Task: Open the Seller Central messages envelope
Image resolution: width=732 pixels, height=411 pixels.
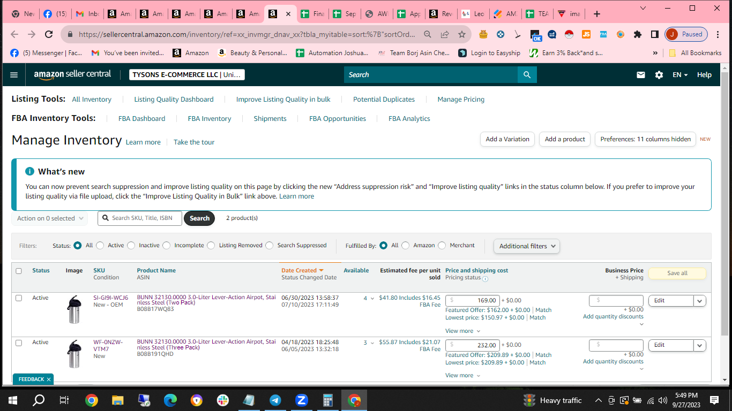Action: click(x=641, y=75)
